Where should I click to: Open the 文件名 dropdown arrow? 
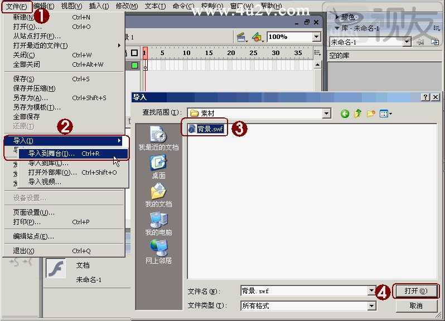pyautogui.click(x=371, y=291)
